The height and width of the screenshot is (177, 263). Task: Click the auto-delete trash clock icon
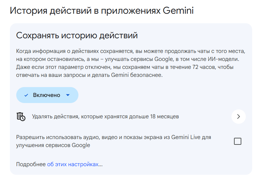point(21,116)
